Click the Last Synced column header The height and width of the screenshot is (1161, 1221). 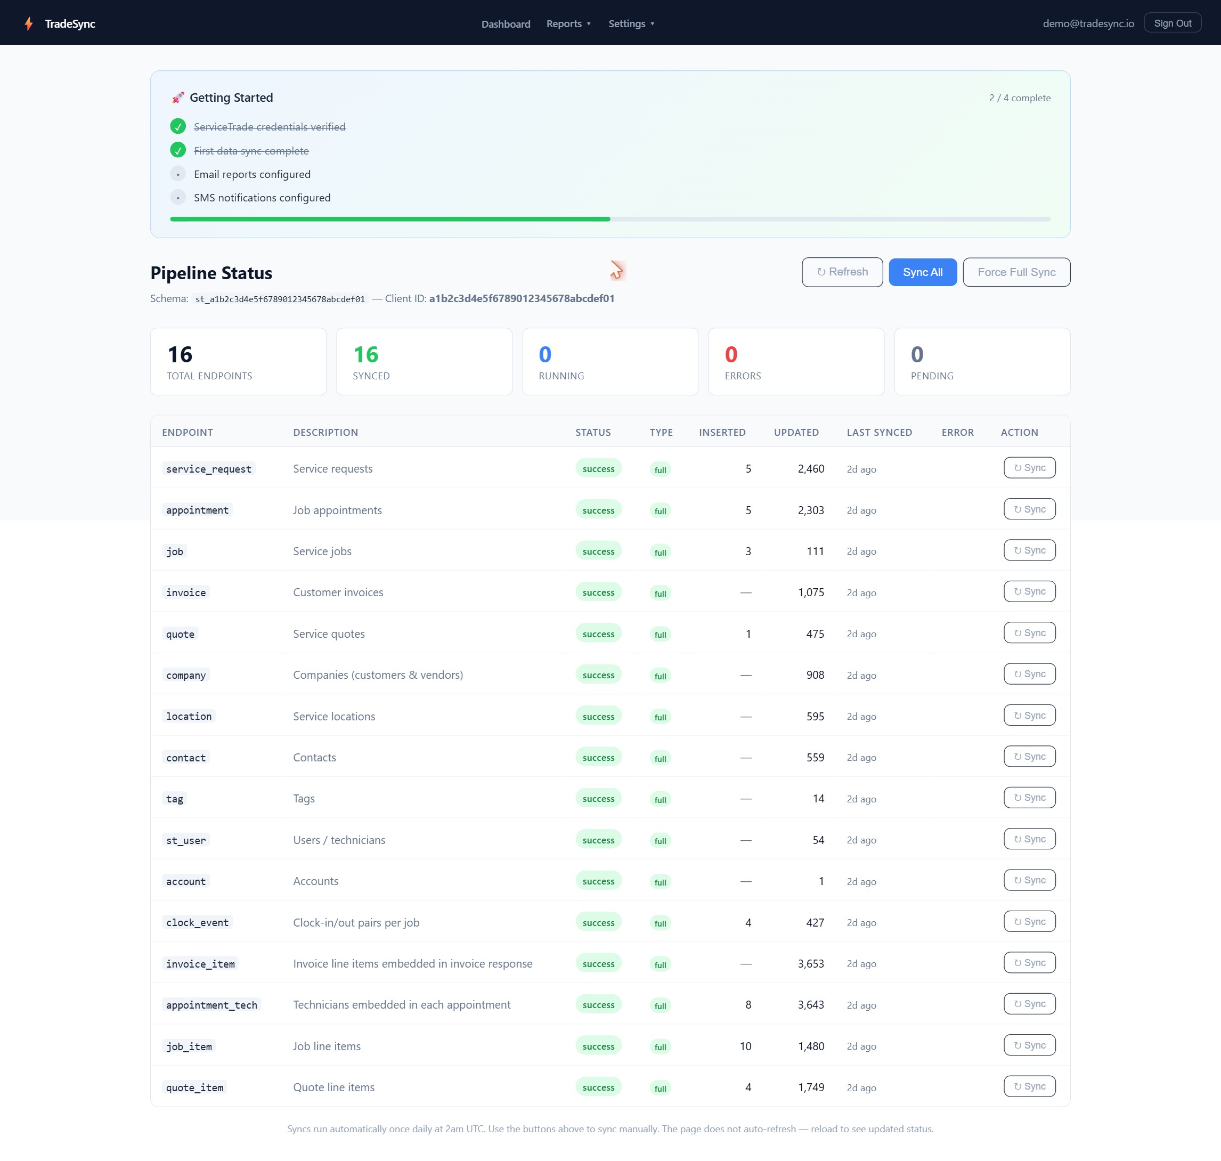[x=880, y=433]
